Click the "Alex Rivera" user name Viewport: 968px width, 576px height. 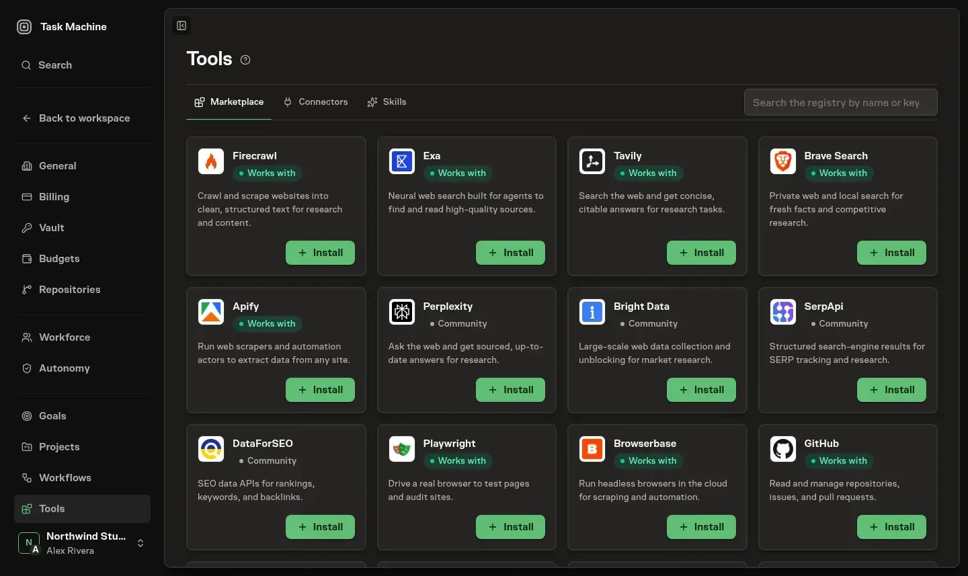click(x=70, y=550)
